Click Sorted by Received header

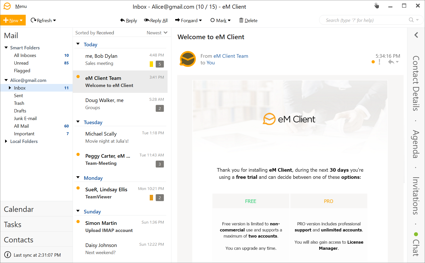pos(95,33)
